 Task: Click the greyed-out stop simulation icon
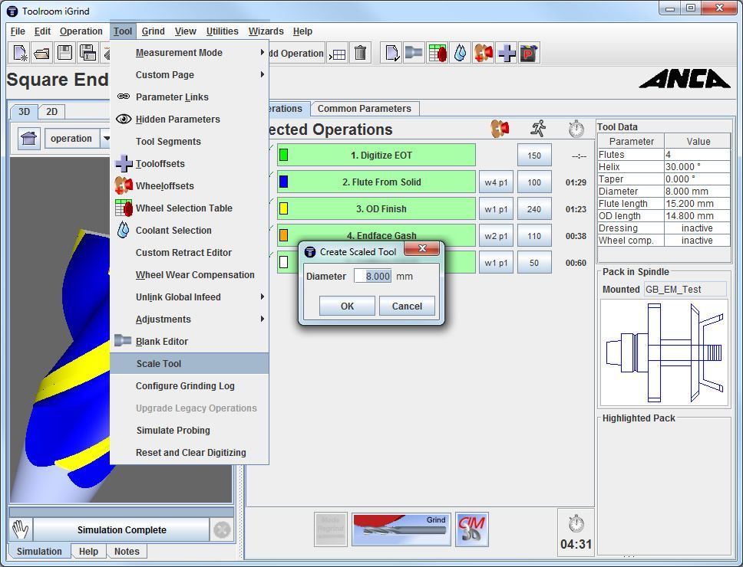(x=222, y=529)
